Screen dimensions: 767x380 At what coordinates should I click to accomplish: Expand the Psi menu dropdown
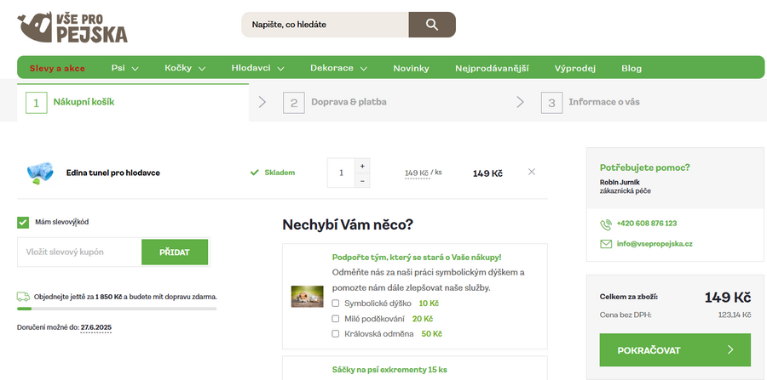[124, 68]
